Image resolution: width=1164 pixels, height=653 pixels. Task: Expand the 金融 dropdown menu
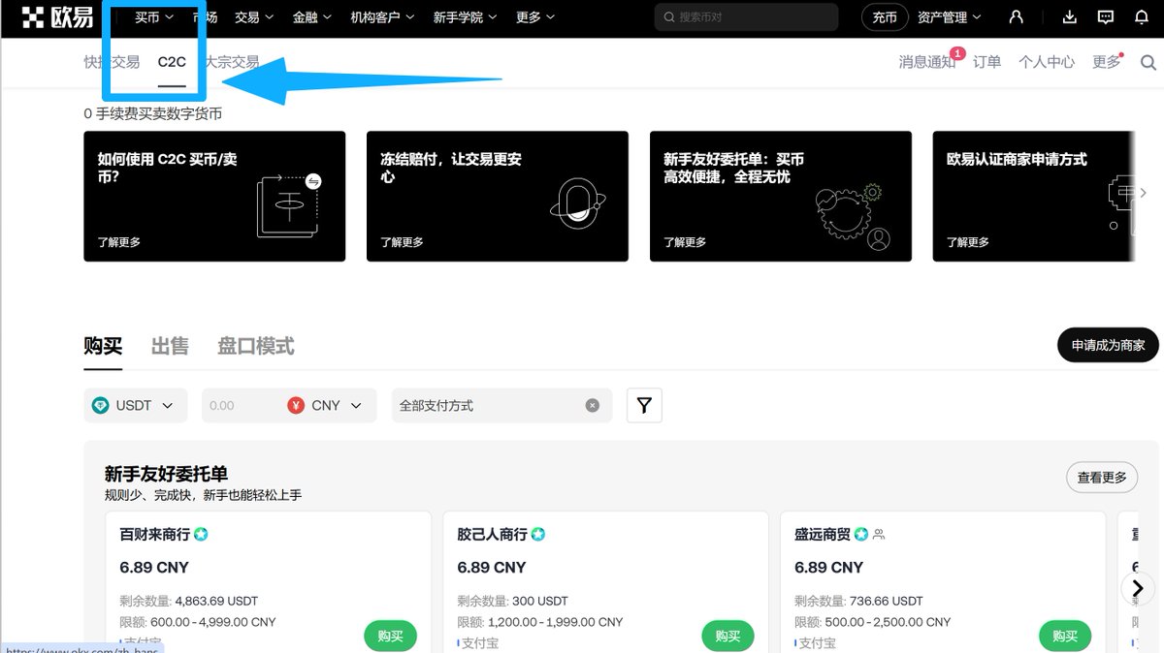click(x=312, y=17)
